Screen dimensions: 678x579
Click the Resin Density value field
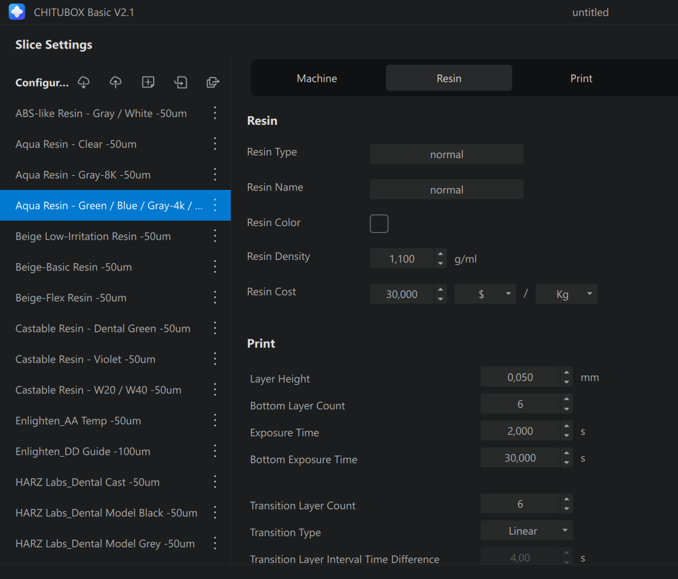tap(402, 258)
